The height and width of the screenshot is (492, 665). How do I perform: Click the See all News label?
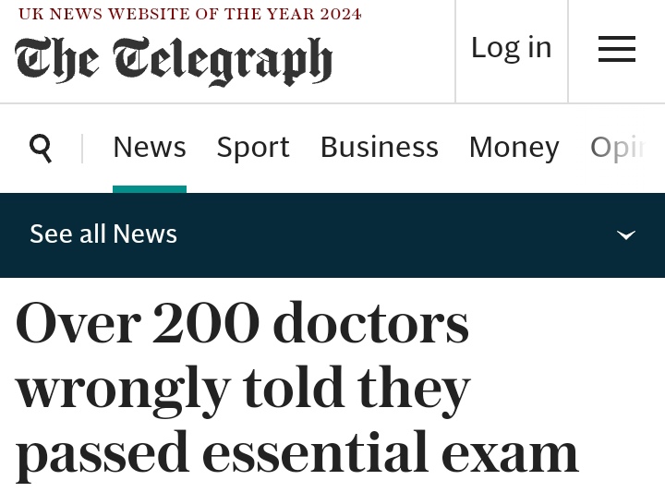(103, 234)
